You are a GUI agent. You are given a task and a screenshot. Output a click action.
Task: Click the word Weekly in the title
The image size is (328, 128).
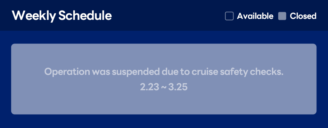(x=34, y=16)
